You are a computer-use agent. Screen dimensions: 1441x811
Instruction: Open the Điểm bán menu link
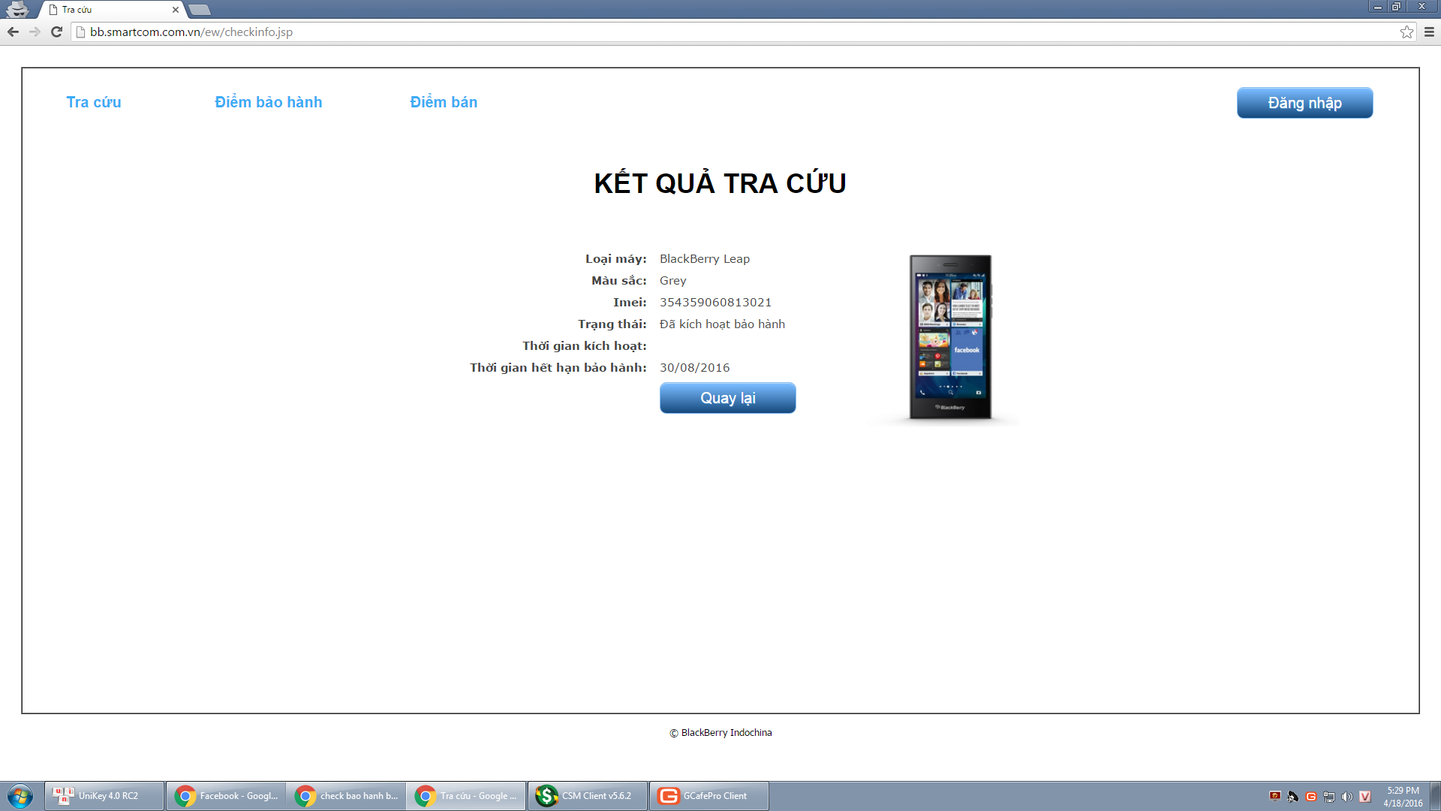(x=444, y=102)
